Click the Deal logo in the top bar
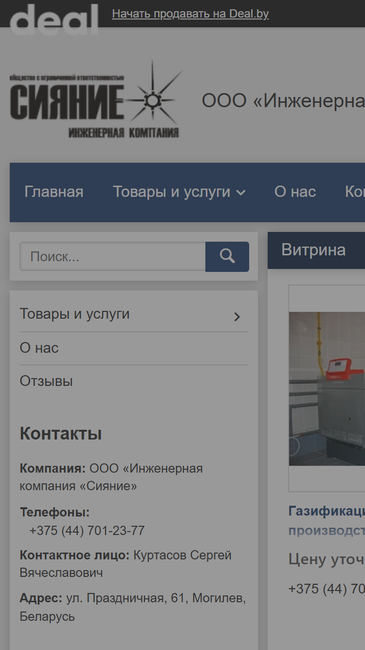Screen dimensions: 365x650 (54, 19)
